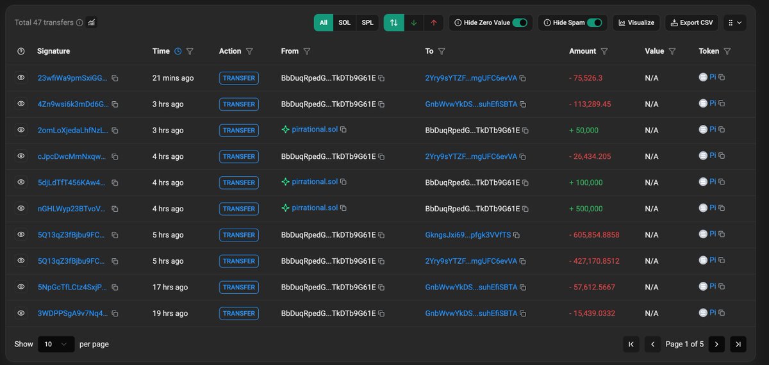
Task: Switch time format via clock icon in Time header
Action: (178, 51)
